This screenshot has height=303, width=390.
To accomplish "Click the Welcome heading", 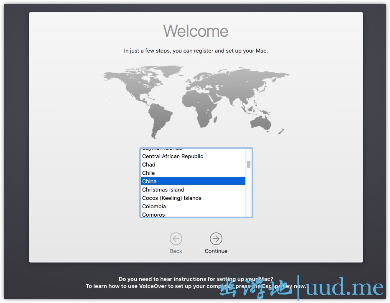I will pyautogui.click(x=196, y=31).
